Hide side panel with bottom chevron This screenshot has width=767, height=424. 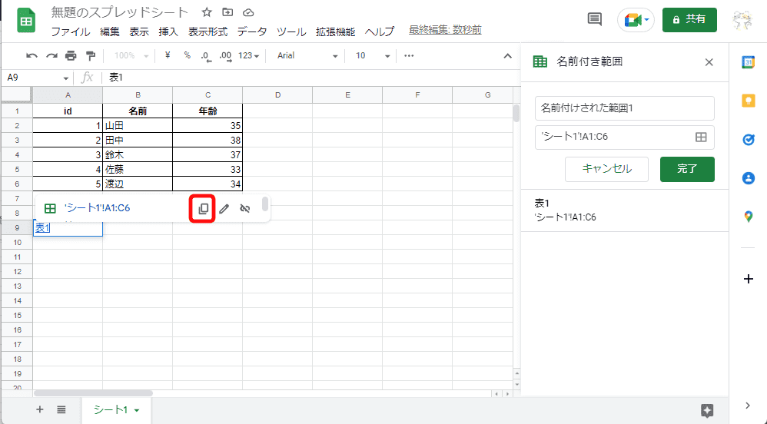click(x=748, y=405)
